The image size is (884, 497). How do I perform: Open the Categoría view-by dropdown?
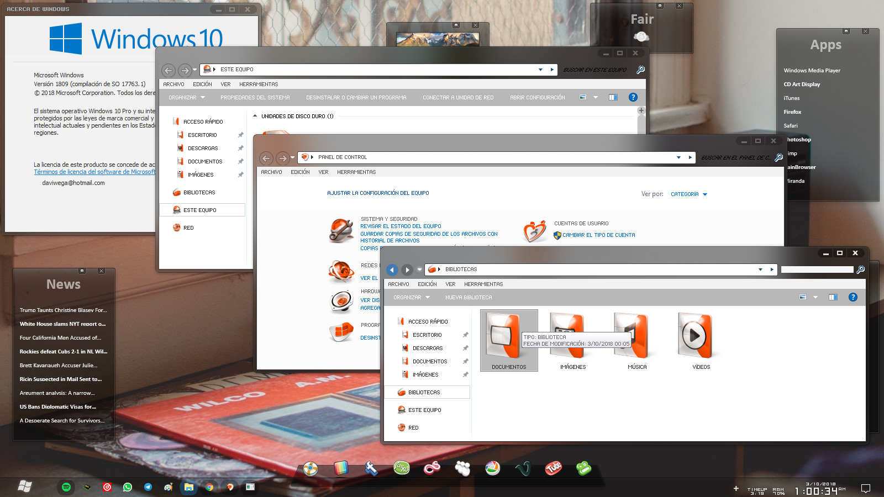(x=688, y=194)
